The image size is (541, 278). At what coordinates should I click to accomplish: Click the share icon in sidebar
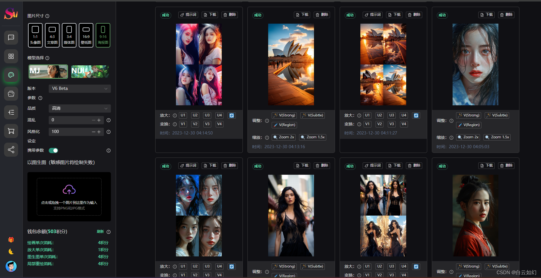click(11, 150)
